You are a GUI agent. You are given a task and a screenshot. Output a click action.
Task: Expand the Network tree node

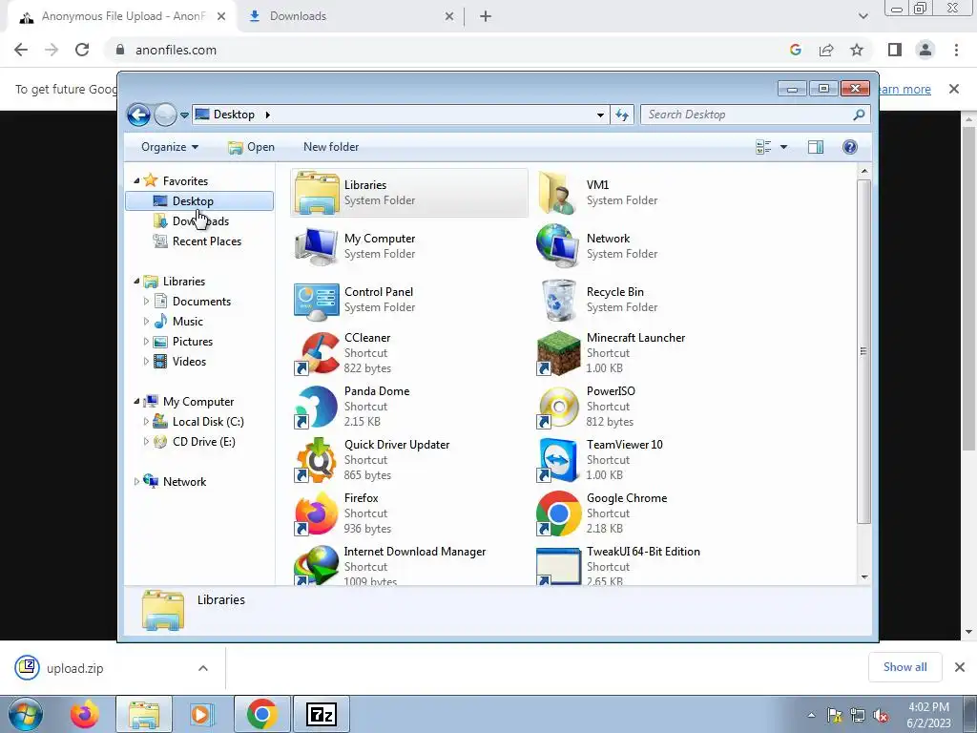pos(136,481)
